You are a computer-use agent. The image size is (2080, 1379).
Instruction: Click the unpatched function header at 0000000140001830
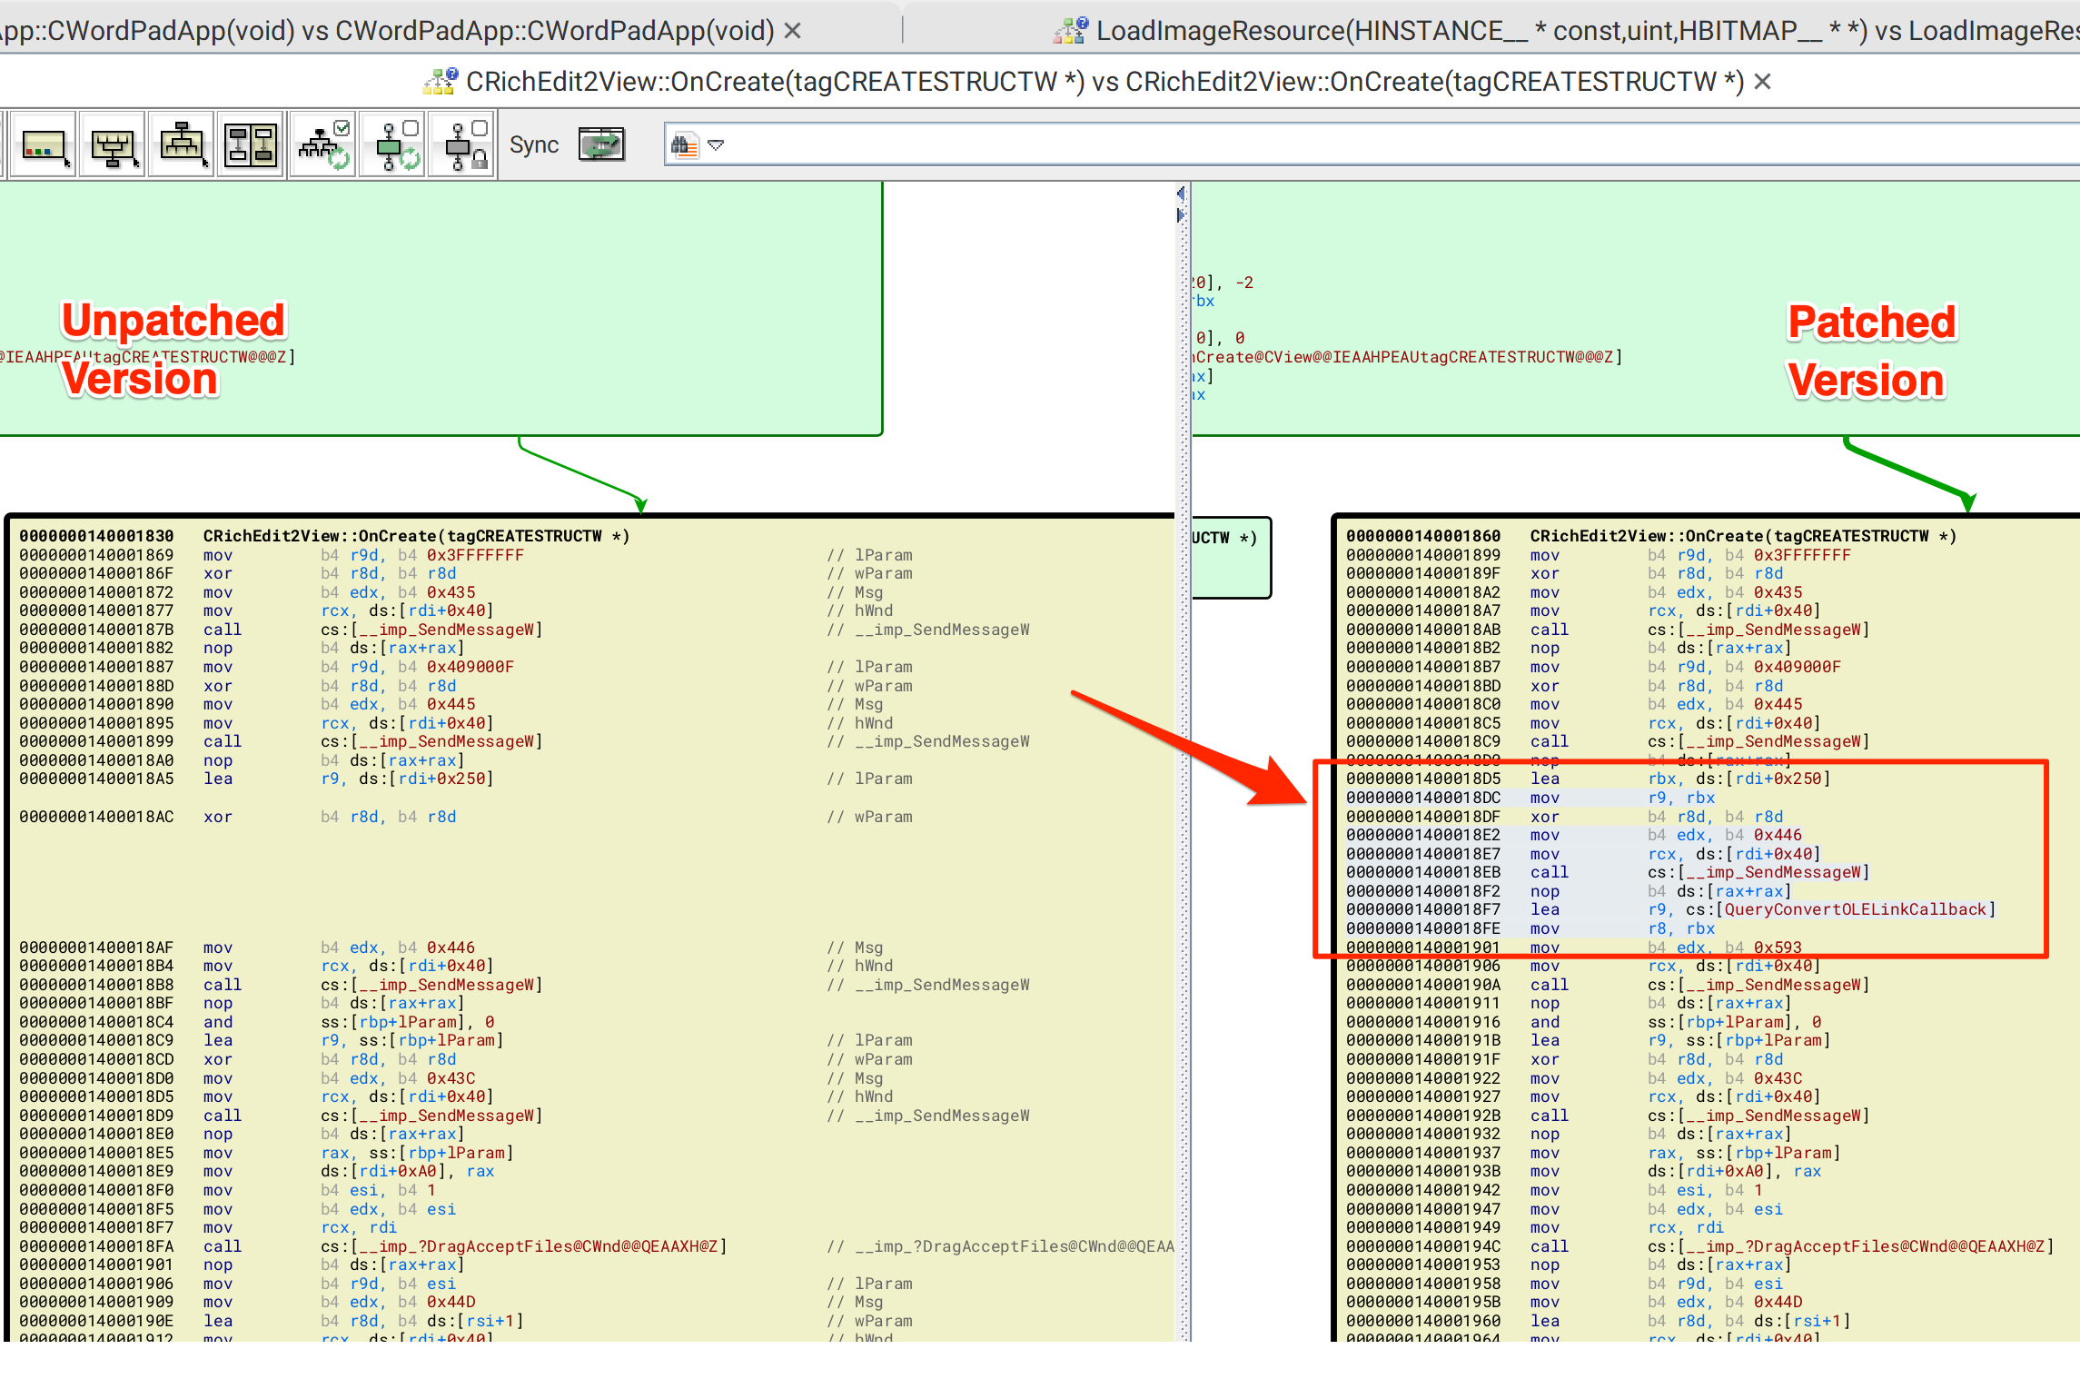[x=324, y=536]
